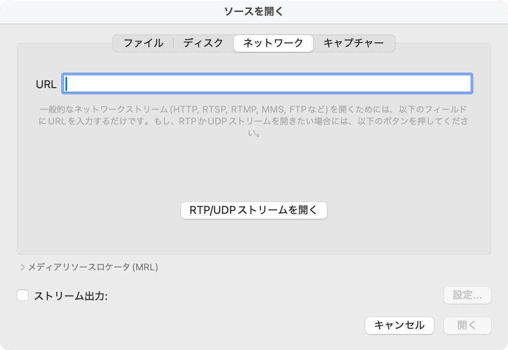Click the divider between ファイル and ディスク tabs

(173, 43)
